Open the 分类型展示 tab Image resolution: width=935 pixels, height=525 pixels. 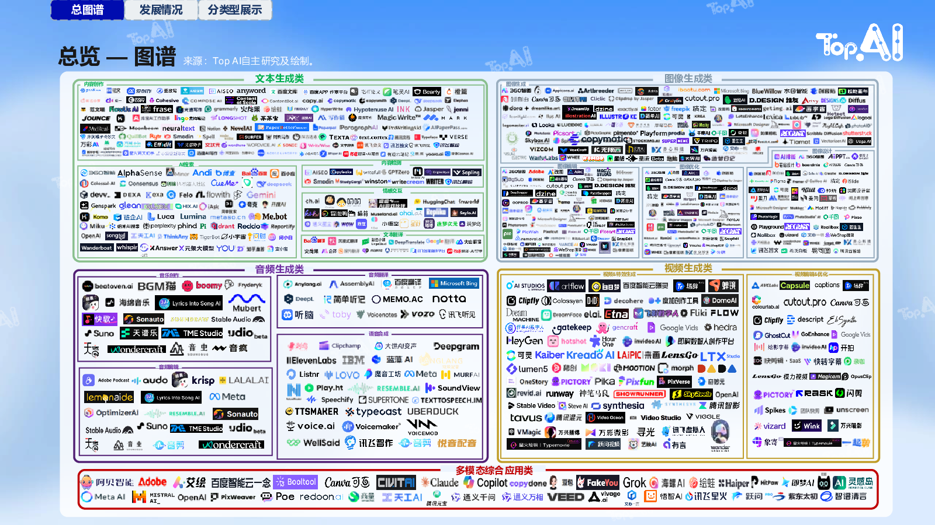coord(234,10)
